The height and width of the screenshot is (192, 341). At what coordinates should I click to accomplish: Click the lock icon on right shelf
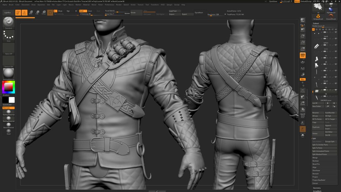click(302, 74)
